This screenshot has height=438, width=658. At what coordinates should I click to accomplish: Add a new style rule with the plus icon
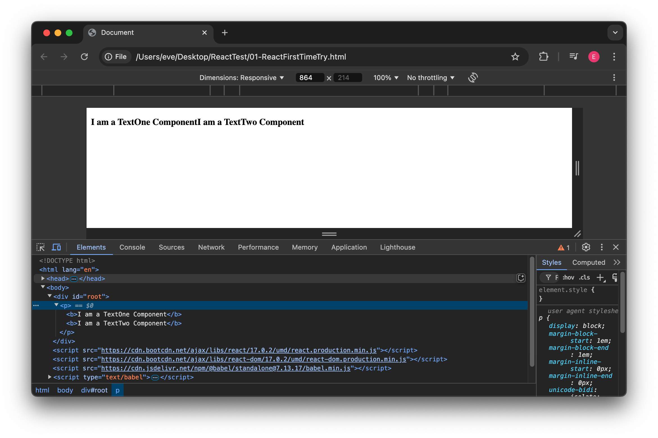[601, 277]
